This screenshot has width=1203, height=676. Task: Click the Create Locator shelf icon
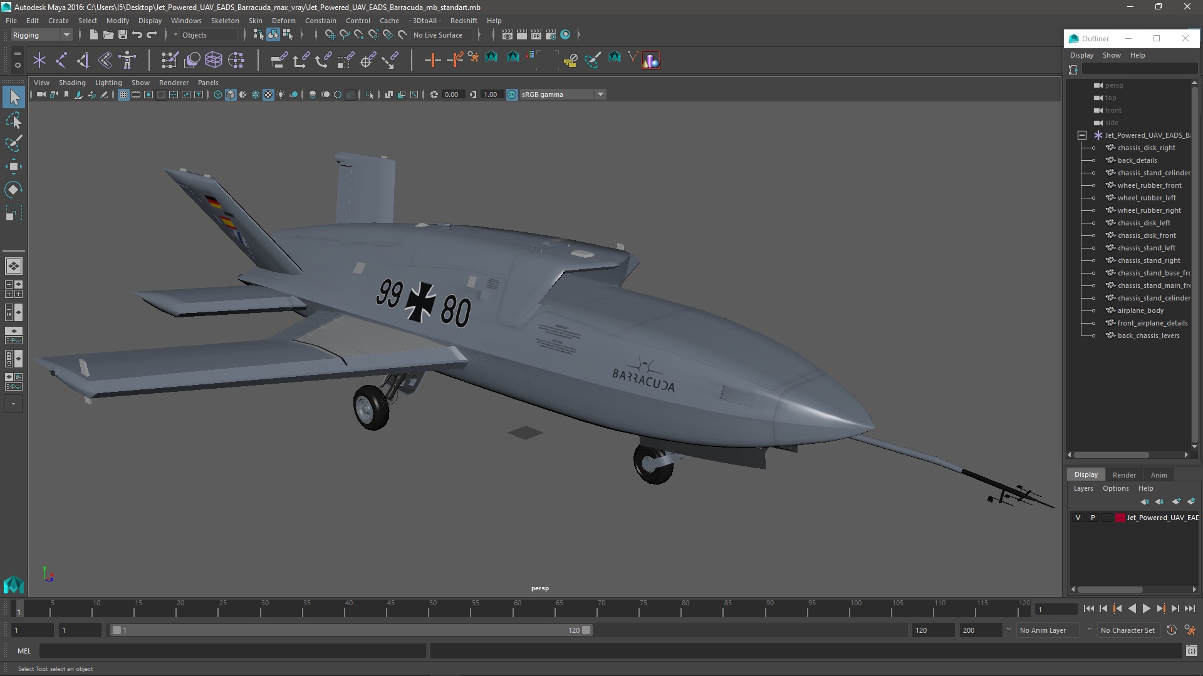(39, 60)
